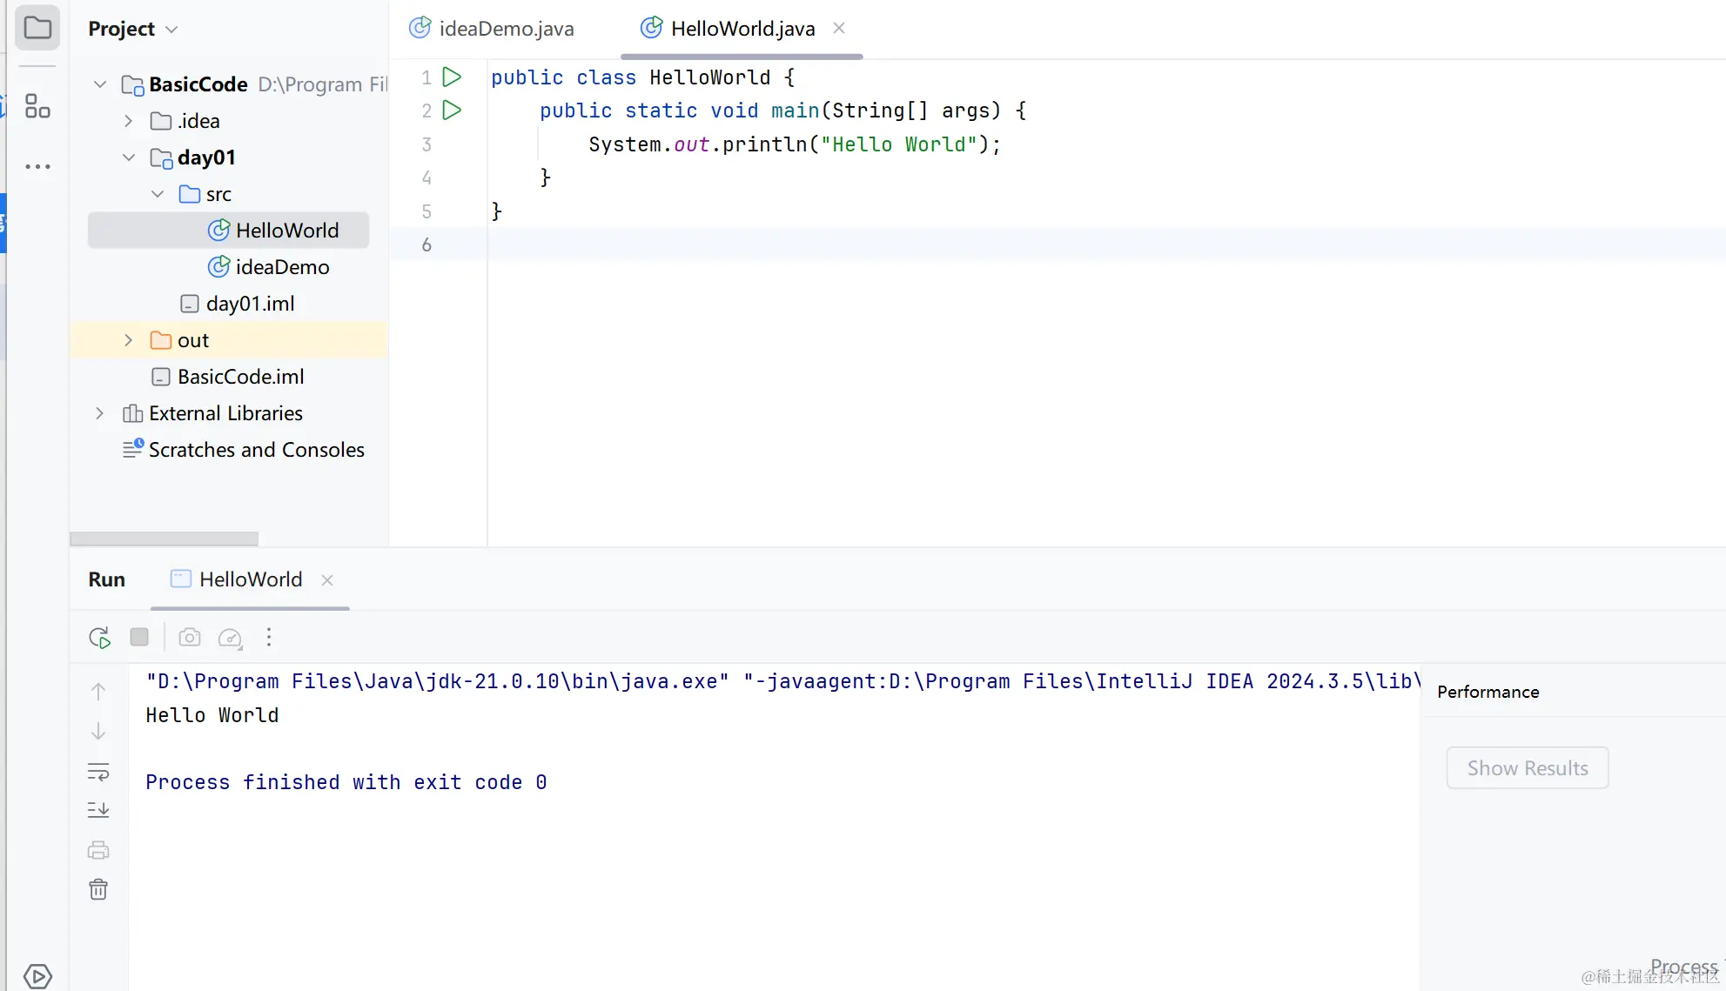
Task: Click the print console output icon
Action: [98, 850]
